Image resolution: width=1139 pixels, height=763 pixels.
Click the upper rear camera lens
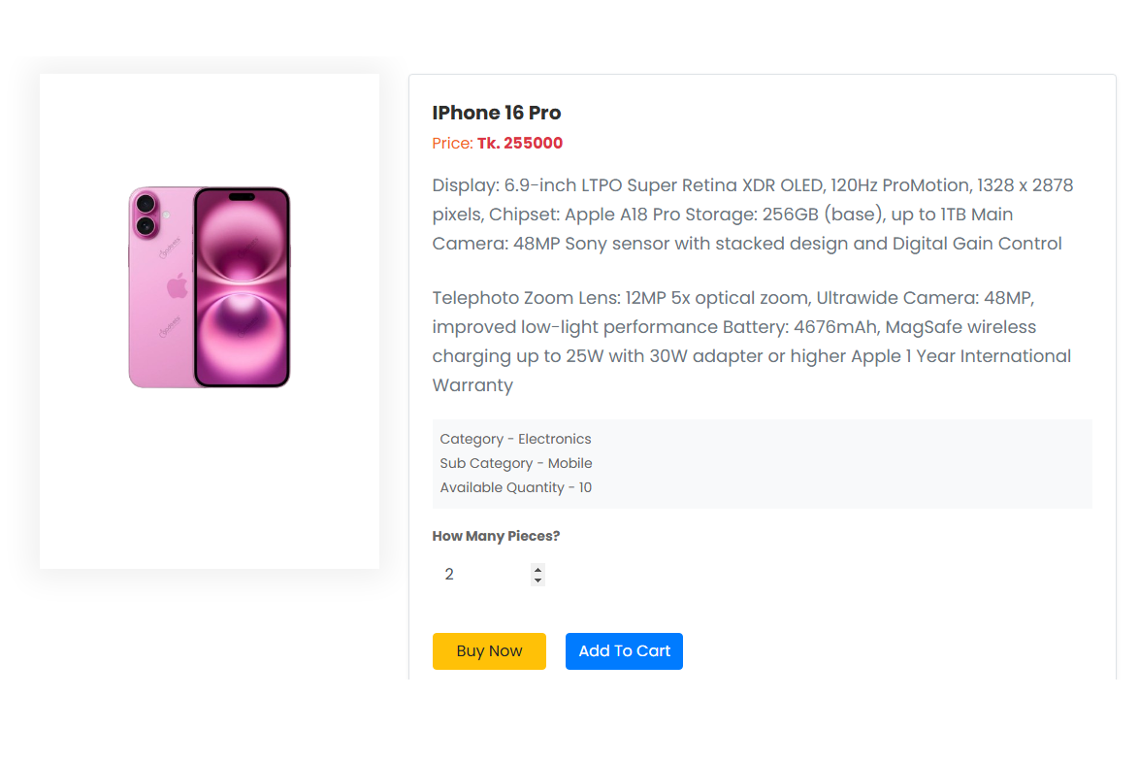tap(146, 204)
